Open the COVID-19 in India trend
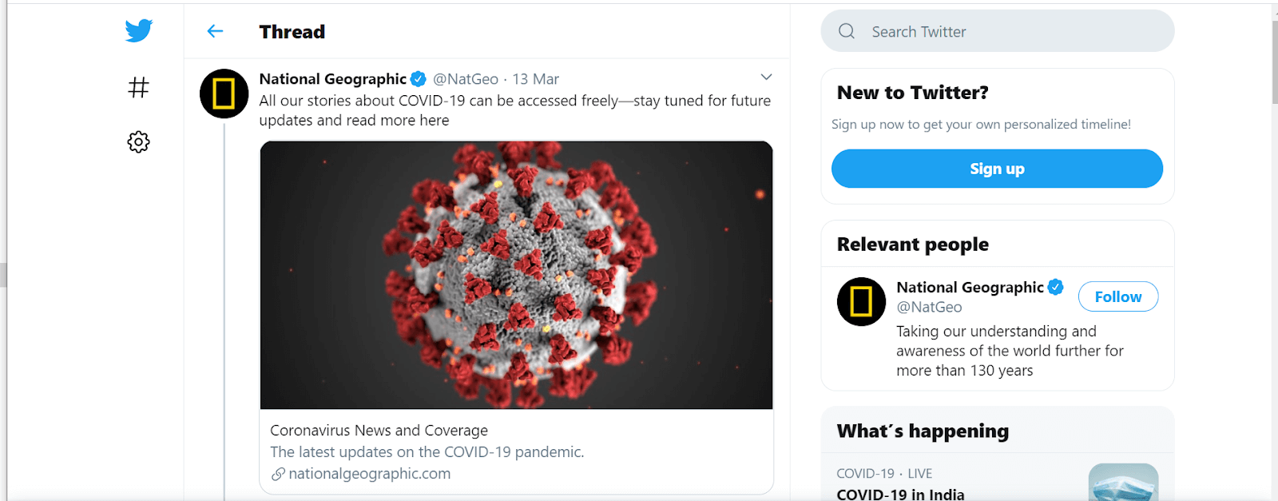This screenshot has height=501, width=1278. [899, 494]
